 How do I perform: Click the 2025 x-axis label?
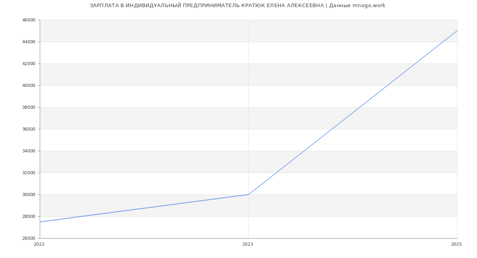456,245
